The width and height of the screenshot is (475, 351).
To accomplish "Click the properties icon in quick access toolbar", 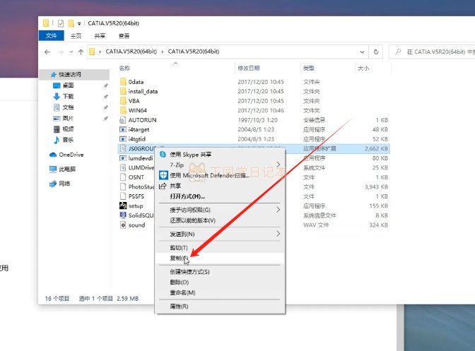I will tap(61, 23).
